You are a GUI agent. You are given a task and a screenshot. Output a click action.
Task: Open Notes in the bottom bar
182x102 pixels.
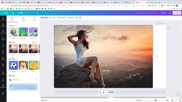(44, 100)
